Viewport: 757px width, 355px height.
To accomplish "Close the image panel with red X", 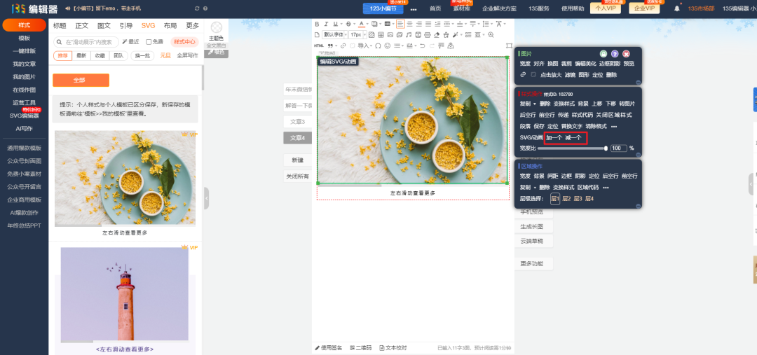I will [x=626, y=54].
